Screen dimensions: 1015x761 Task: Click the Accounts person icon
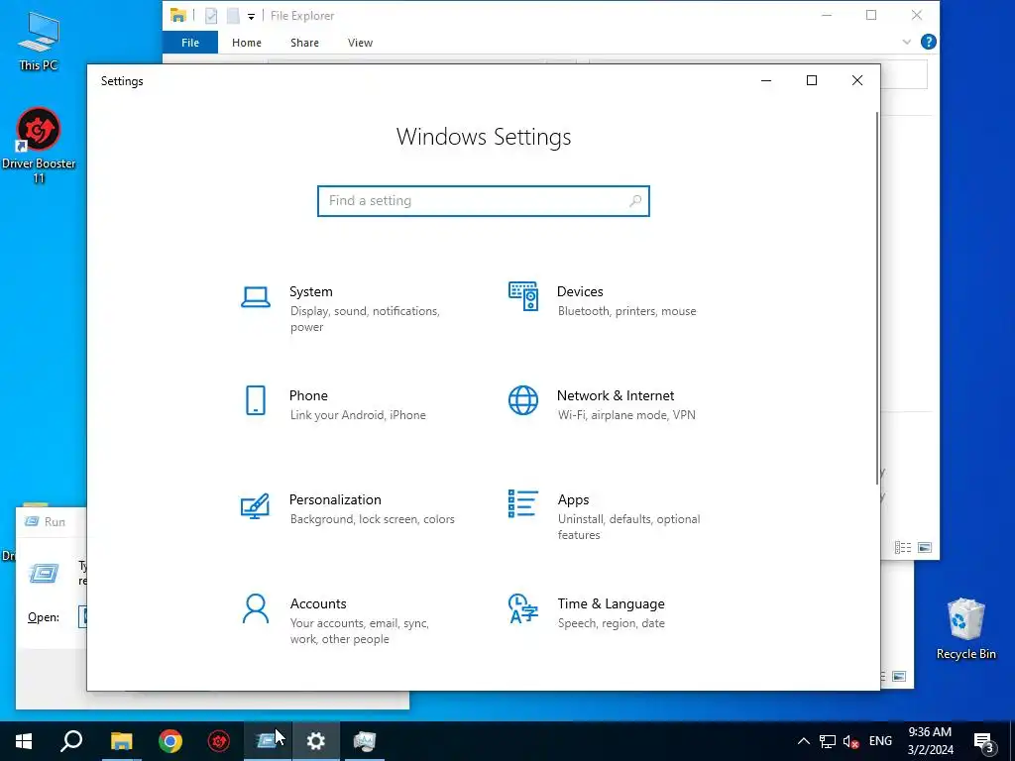[x=256, y=608]
